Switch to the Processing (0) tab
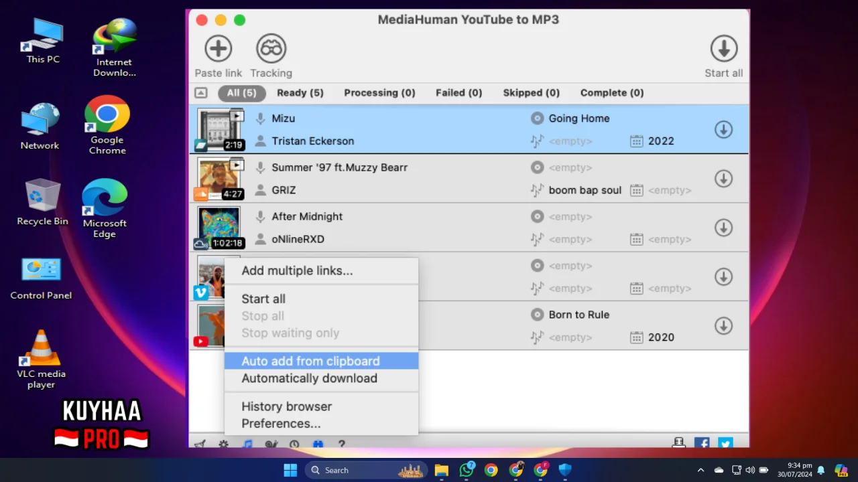Image resolution: width=858 pixels, height=482 pixels. (x=379, y=93)
